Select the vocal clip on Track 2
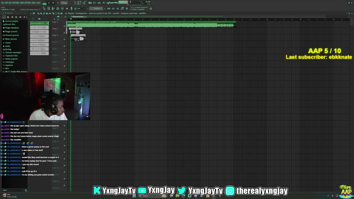Viewport: 354px width, 199px height. point(76,31)
